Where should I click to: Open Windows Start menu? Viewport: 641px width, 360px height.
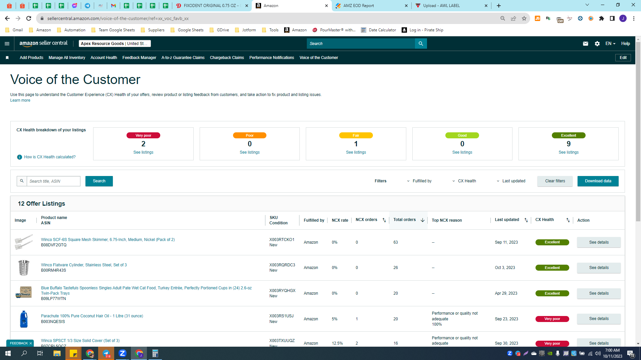[8, 353]
